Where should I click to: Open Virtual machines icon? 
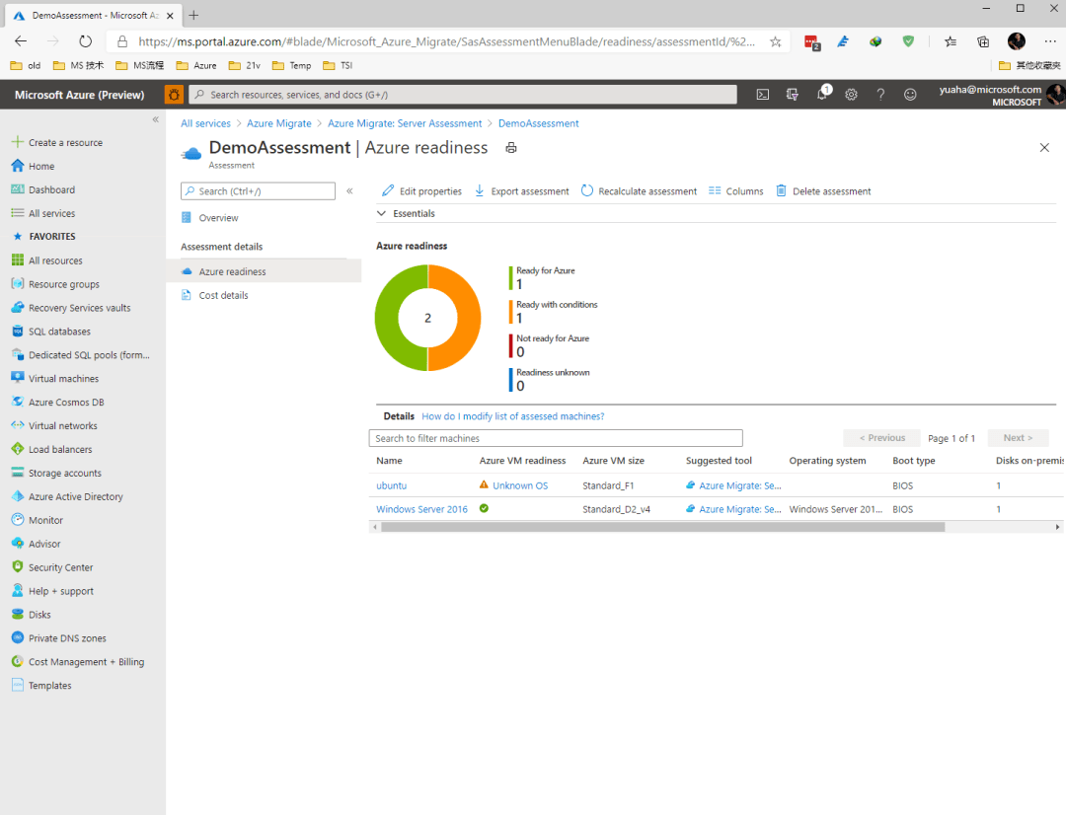click(x=18, y=378)
